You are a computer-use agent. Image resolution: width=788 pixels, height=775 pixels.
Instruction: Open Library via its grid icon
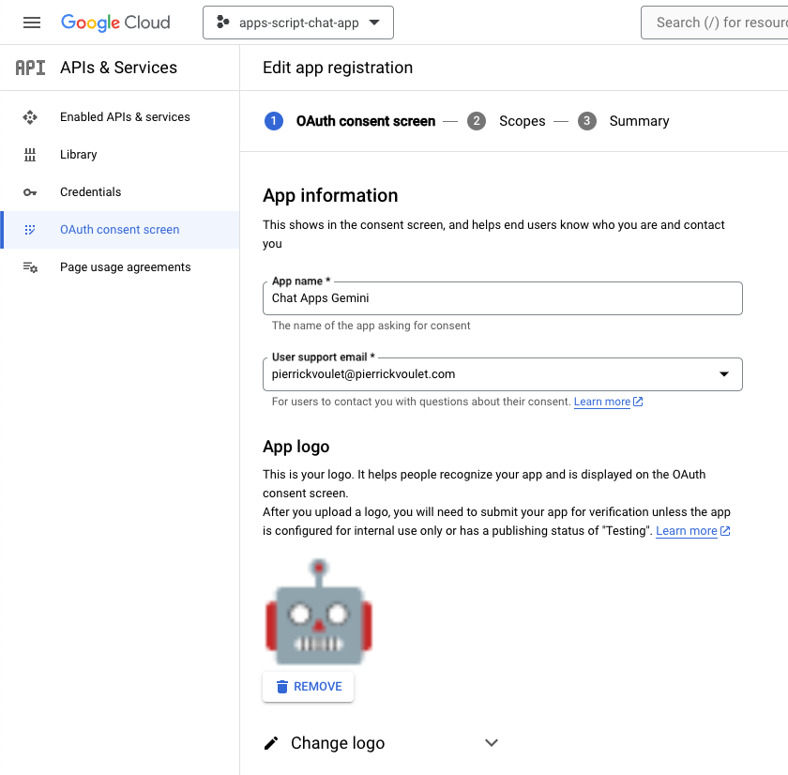(29, 154)
